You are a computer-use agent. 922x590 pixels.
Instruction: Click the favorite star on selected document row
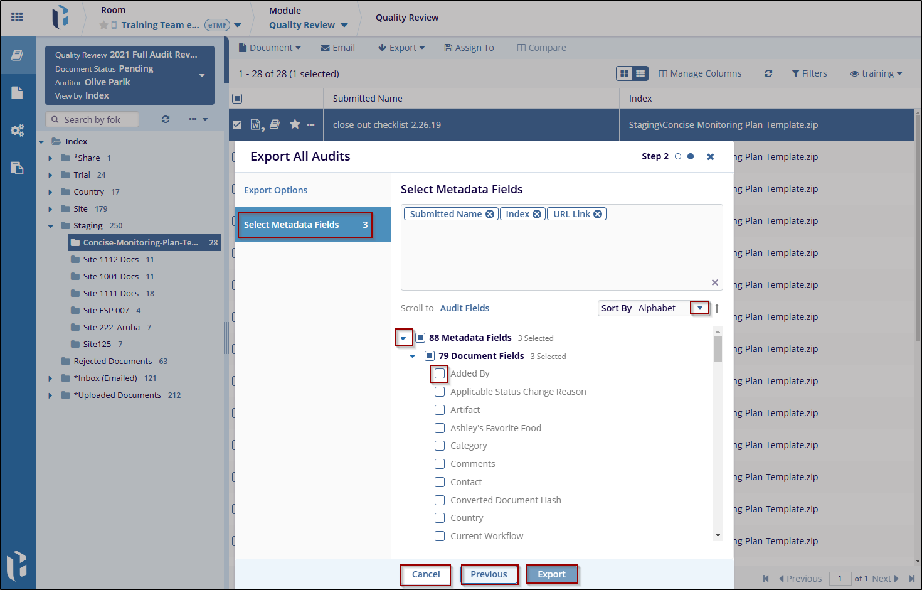click(295, 124)
